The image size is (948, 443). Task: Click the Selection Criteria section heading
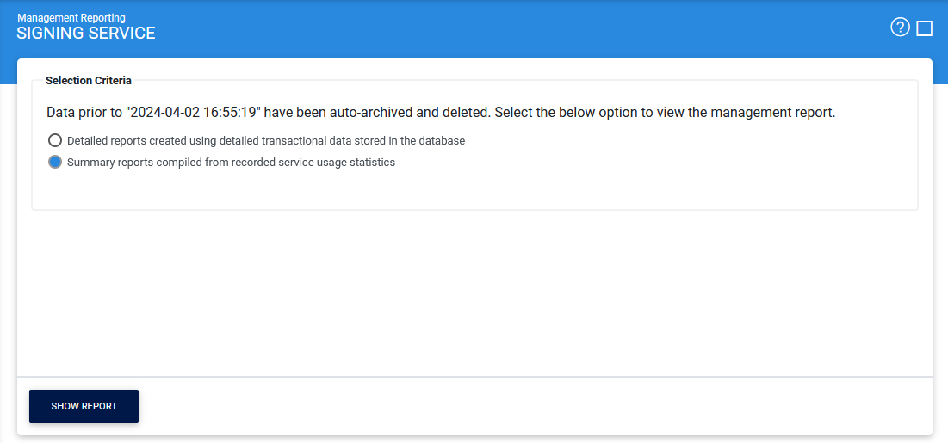[89, 81]
